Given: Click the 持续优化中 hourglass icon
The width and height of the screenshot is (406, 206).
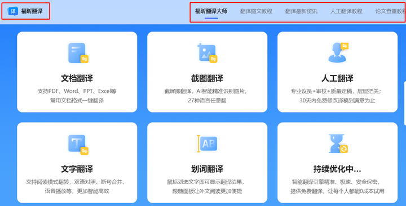Looking at the screenshot, I should pos(338,144).
